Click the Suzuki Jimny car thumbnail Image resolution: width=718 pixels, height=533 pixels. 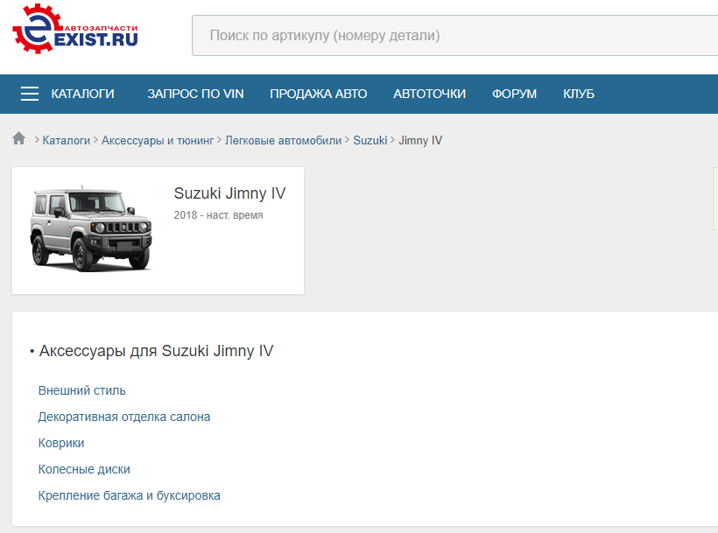coord(91,229)
